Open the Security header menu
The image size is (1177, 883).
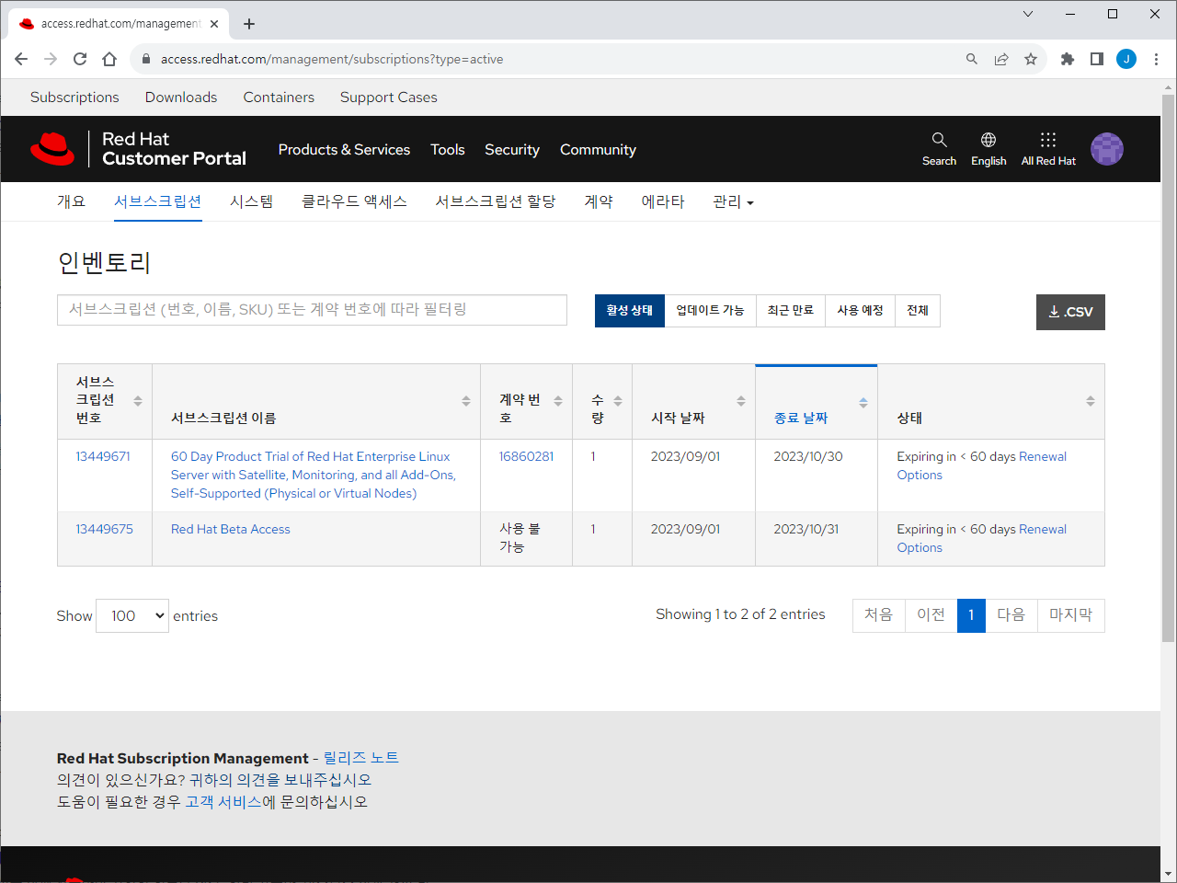[512, 149]
